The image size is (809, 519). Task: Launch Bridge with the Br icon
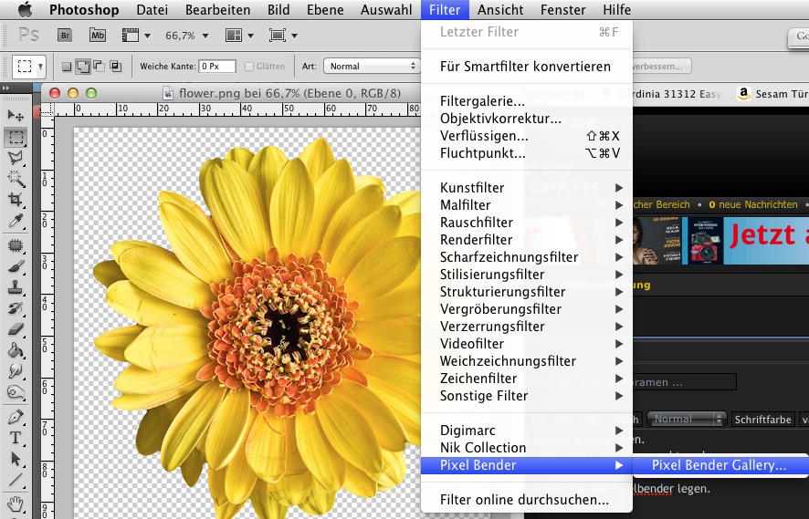[x=66, y=36]
